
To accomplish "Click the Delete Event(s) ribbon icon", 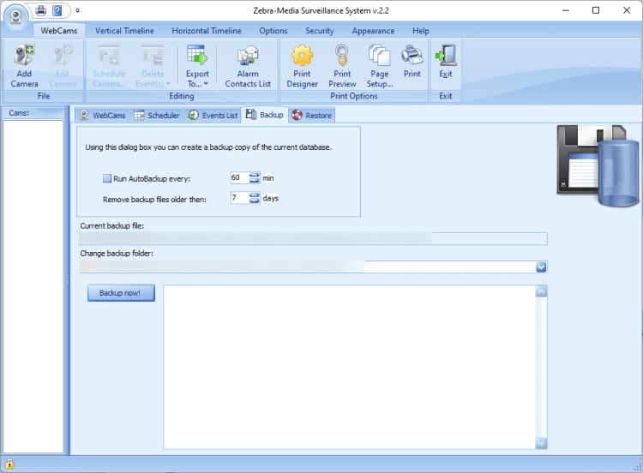I will (153, 66).
